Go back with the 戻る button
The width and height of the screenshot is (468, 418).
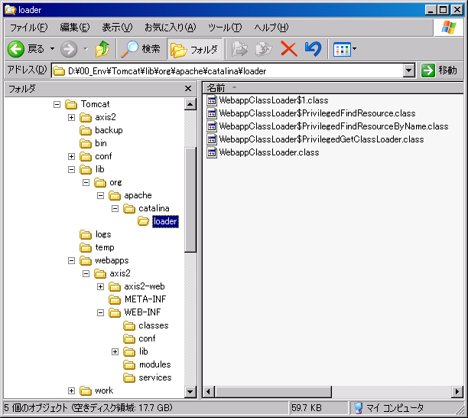(x=26, y=49)
